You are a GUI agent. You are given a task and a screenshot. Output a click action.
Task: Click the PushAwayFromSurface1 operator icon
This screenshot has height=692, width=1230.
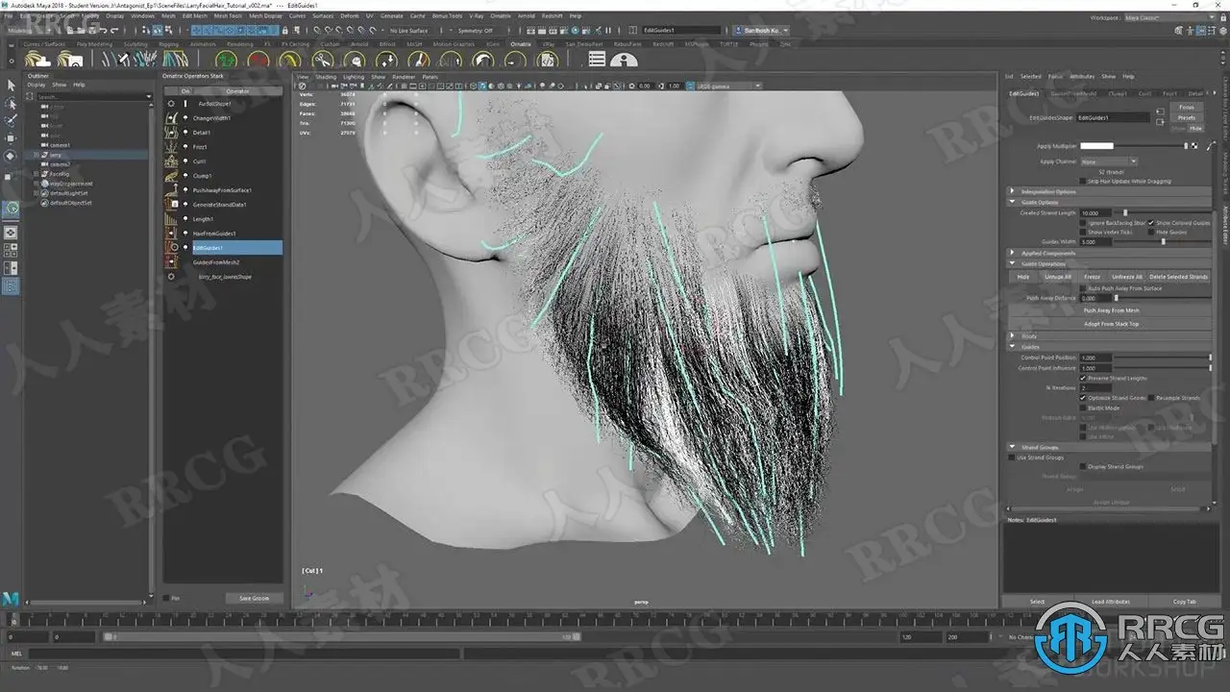172,190
